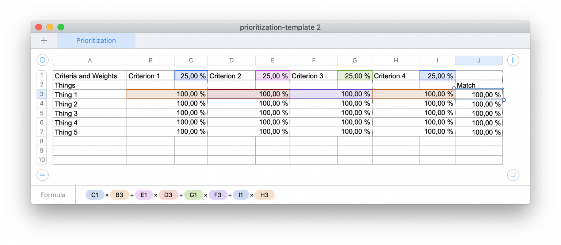Select 25,00 % weight cell I1
The image size is (561, 245).
tap(437, 75)
